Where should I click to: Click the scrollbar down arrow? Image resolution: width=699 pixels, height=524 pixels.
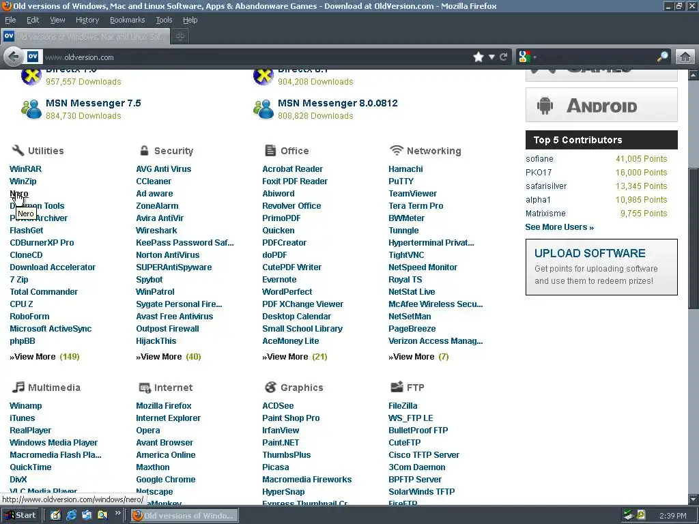coord(694,499)
